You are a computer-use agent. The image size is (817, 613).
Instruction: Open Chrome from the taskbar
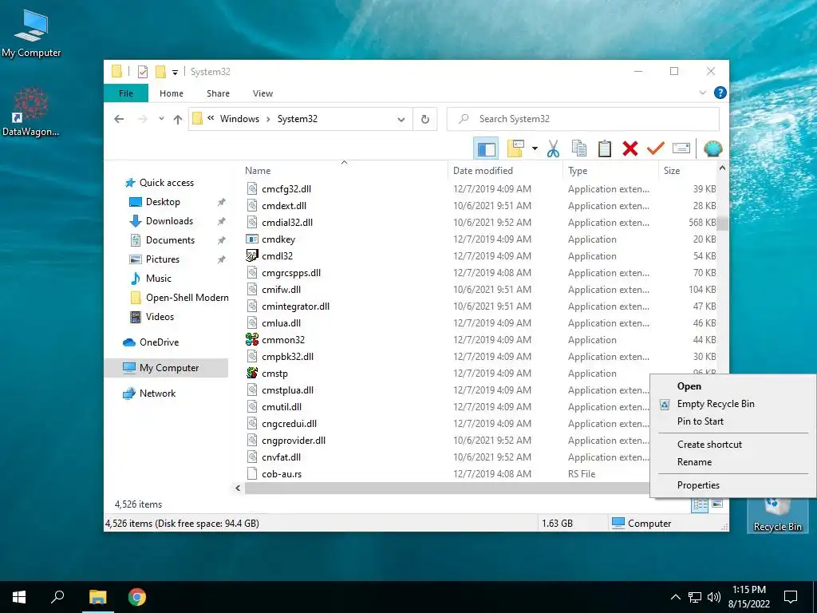point(137,597)
